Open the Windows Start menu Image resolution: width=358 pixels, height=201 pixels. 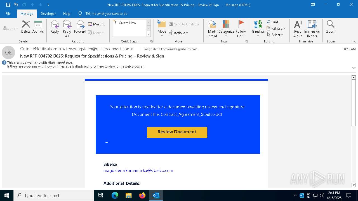tap(7, 195)
